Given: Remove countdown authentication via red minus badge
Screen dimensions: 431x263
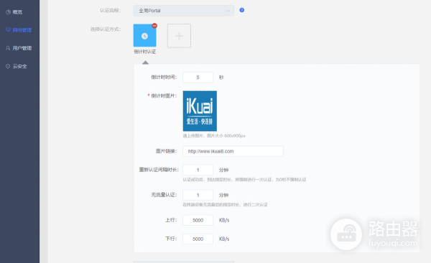Looking at the screenshot, I should 154,26.
